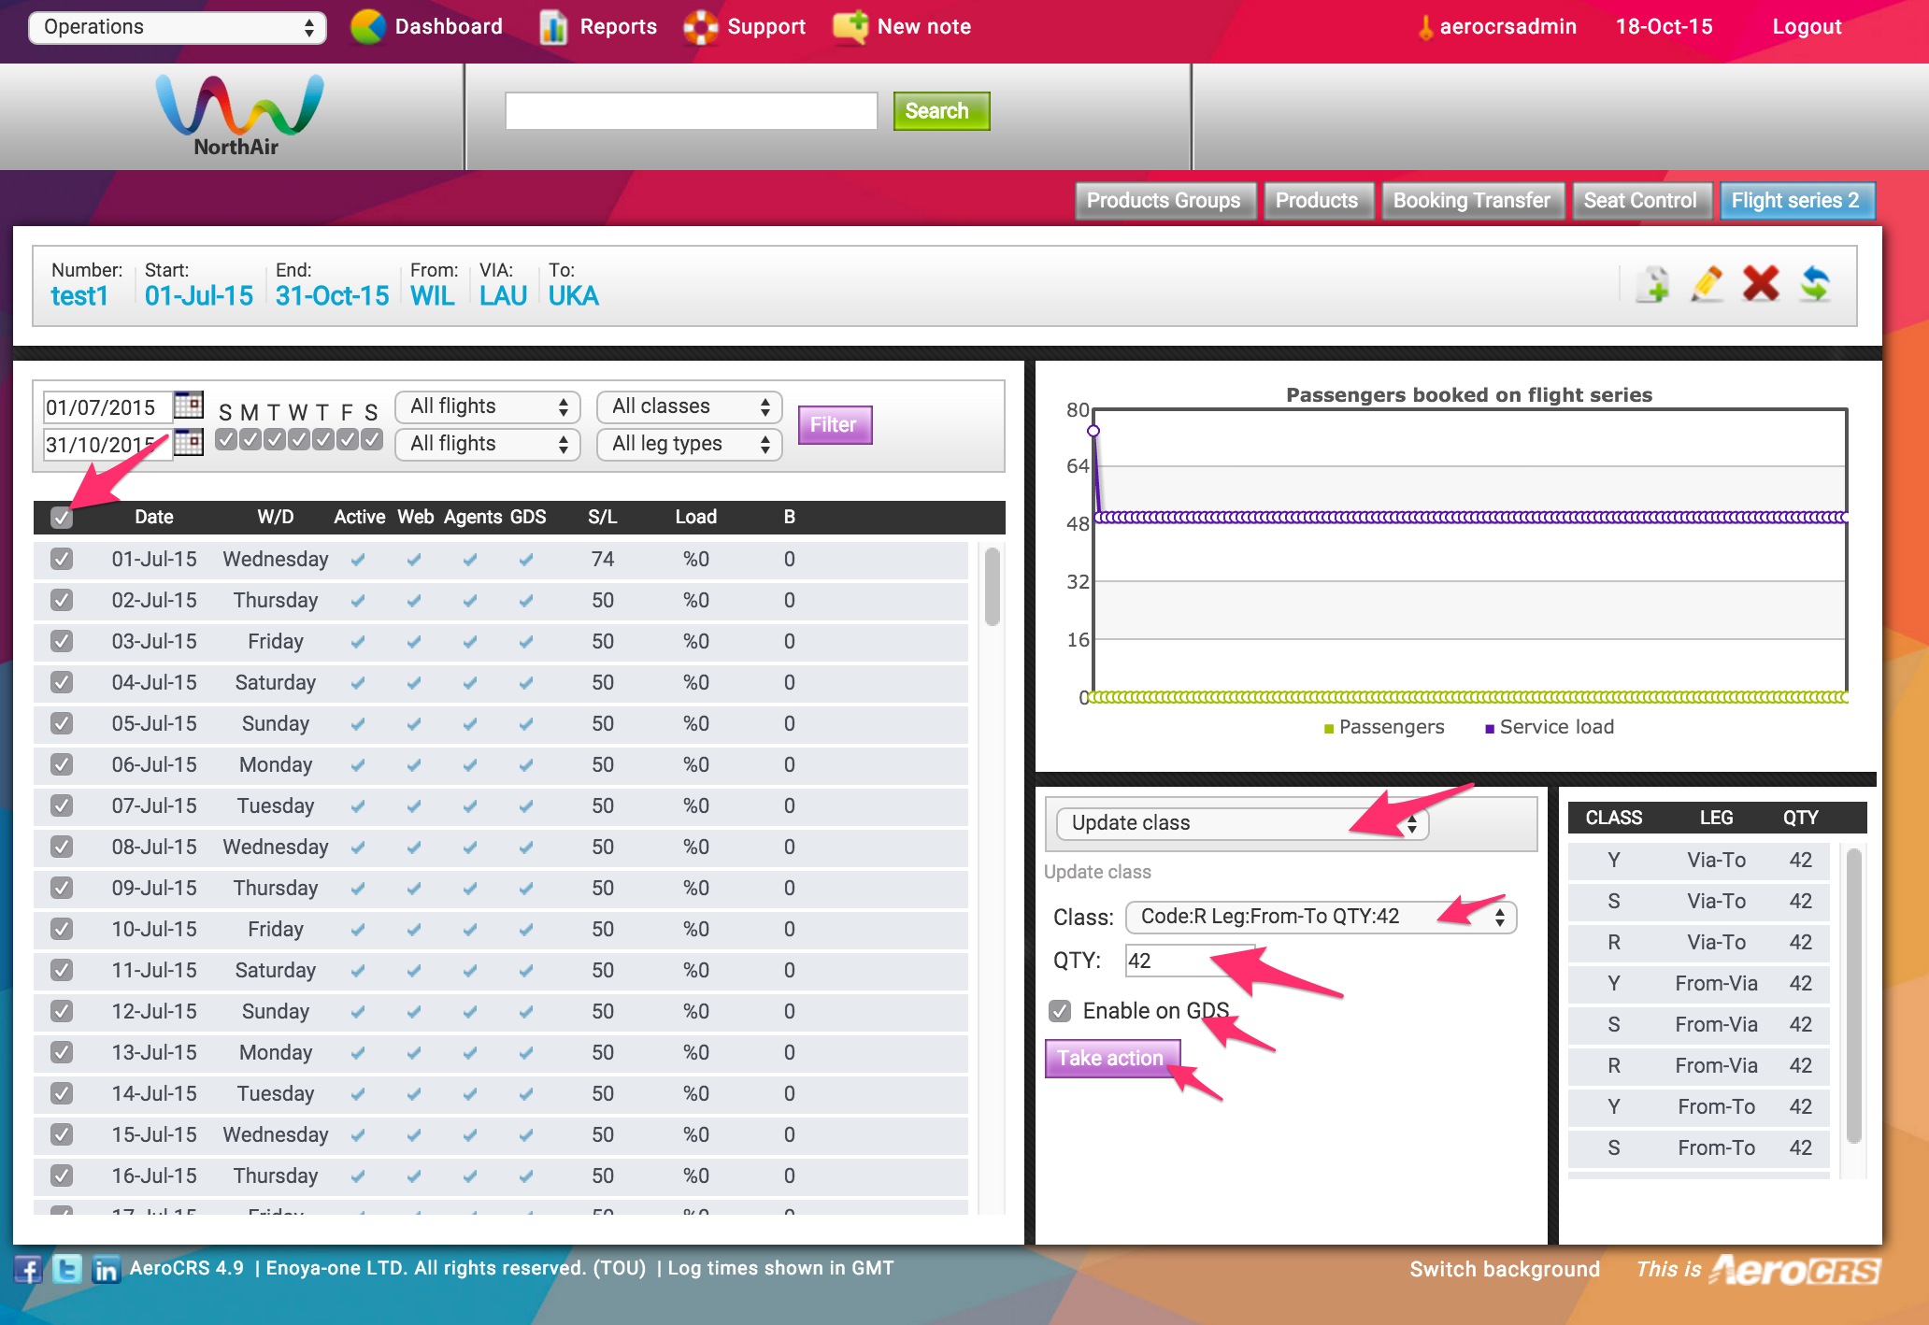Toggle the select-all checkbox in table header
Screen dimensions: 1929x1325
pyautogui.click(x=62, y=518)
